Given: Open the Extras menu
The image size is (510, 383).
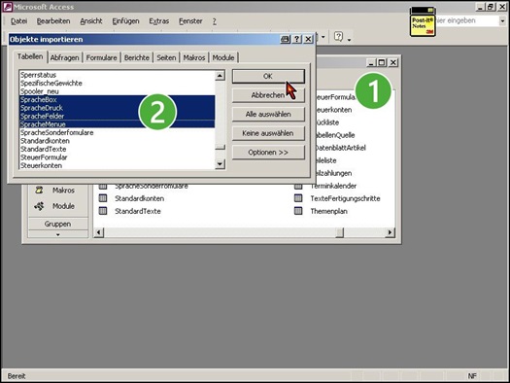Looking at the screenshot, I should pos(159,21).
